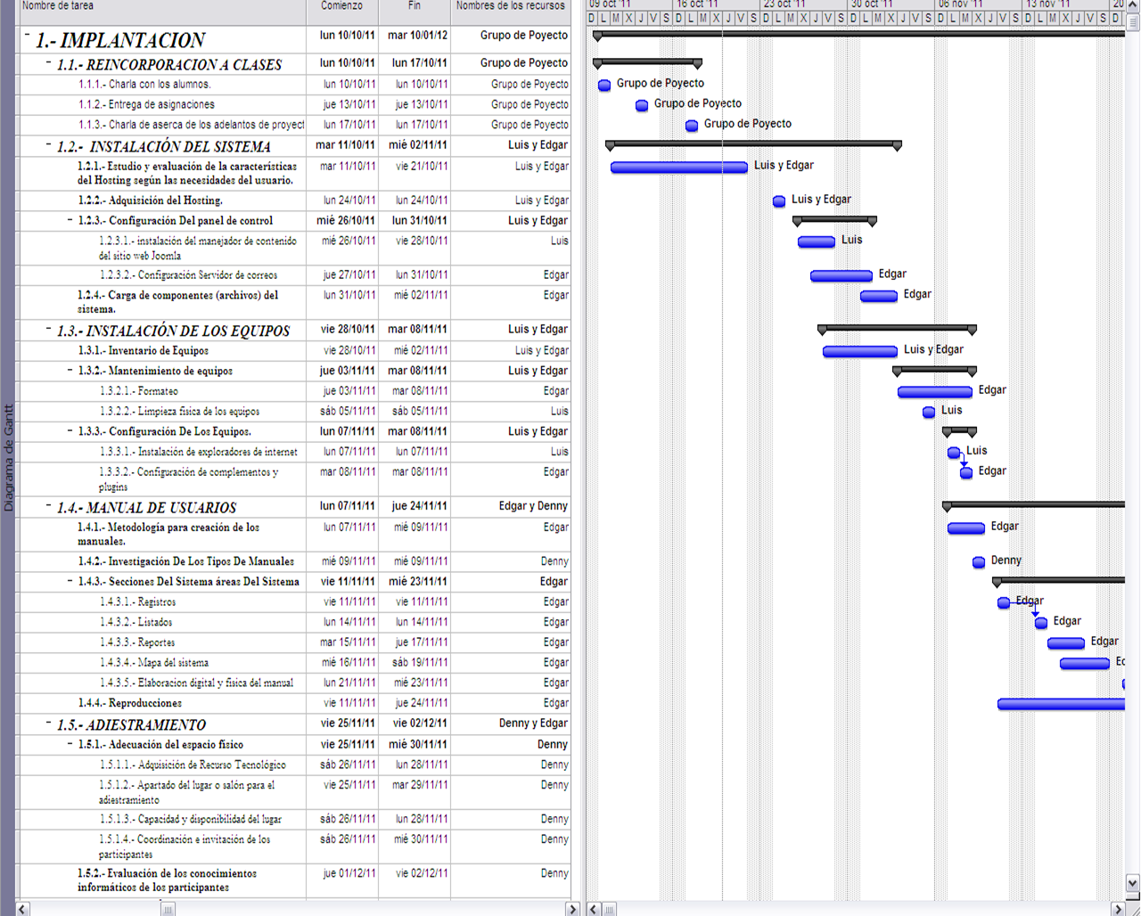Click the Inventario de Equipos Gantt bar
This screenshot has width=1141, height=916.
(x=860, y=351)
